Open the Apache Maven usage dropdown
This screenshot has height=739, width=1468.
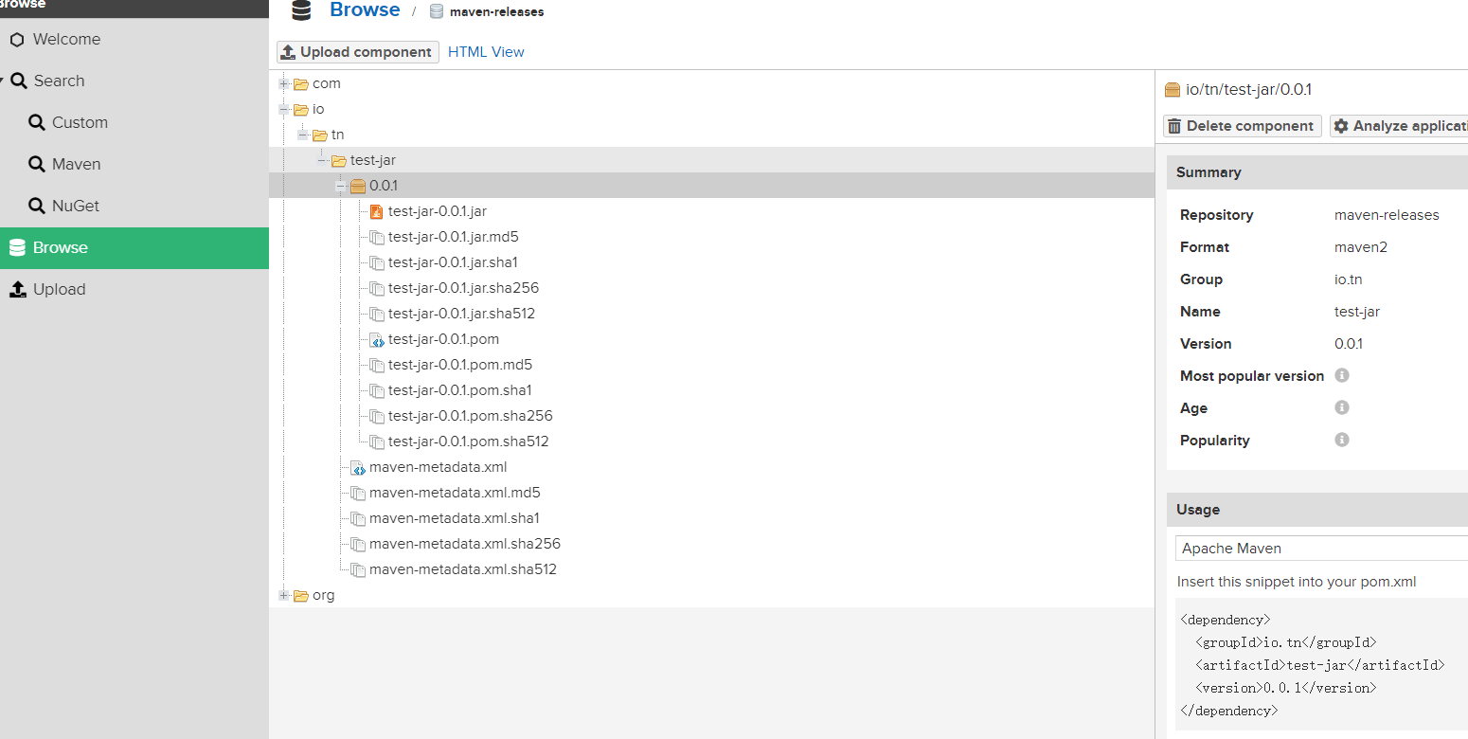tap(1321, 549)
